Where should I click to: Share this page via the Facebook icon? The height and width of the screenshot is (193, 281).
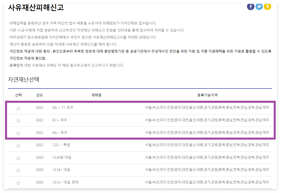pyautogui.click(x=250, y=7)
